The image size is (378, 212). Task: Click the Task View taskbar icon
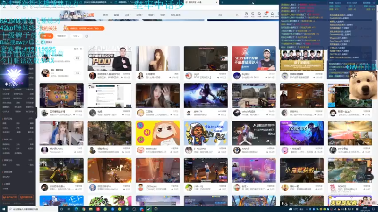click(x=69, y=209)
